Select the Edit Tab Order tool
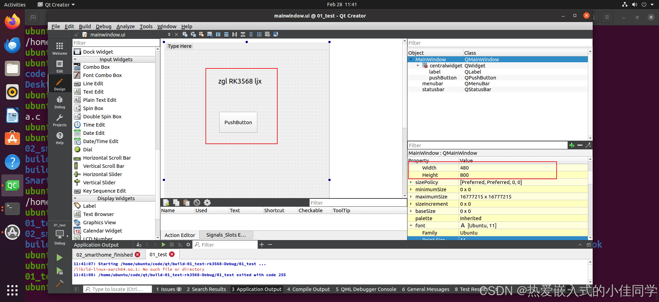This screenshot has width=659, height=302. pos(210,34)
